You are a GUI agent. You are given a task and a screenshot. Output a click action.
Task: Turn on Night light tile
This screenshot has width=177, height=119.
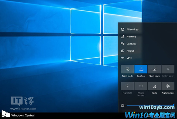click(x=127, y=88)
